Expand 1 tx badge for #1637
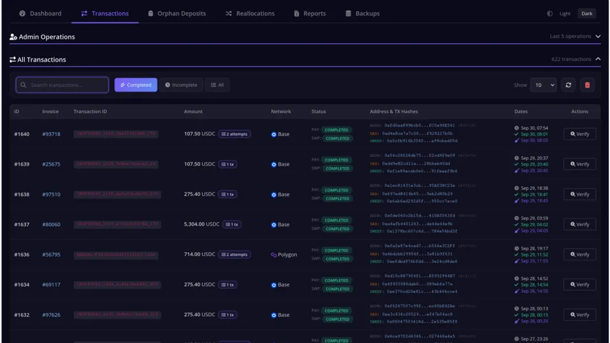 [x=232, y=224]
